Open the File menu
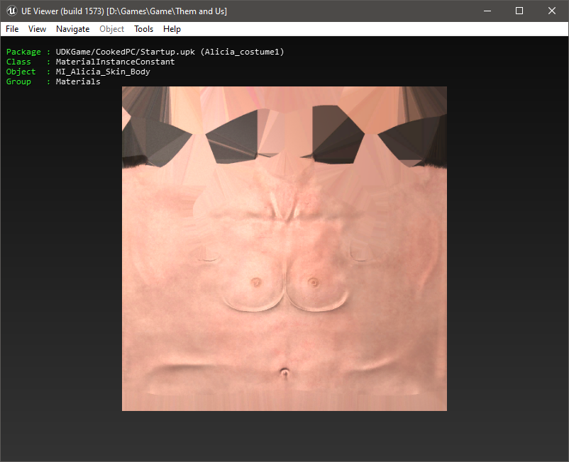 12,29
